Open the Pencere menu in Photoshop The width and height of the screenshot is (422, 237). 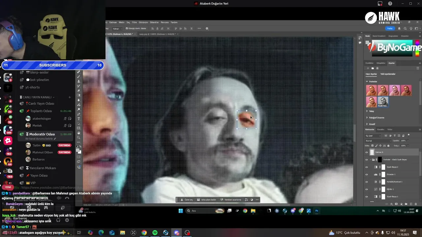tap(165, 22)
